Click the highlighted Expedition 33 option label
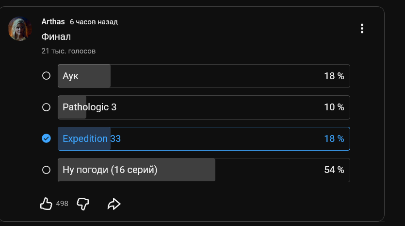This screenshot has width=405, height=226. pyautogui.click(x=92, y=139)
